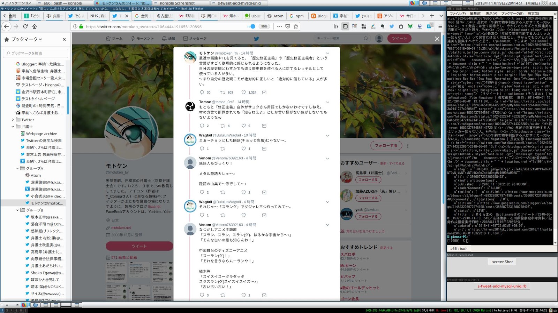Open profile avatar menu in Twitter header
Screen dimensions: 558x313
tap(379, 39)
